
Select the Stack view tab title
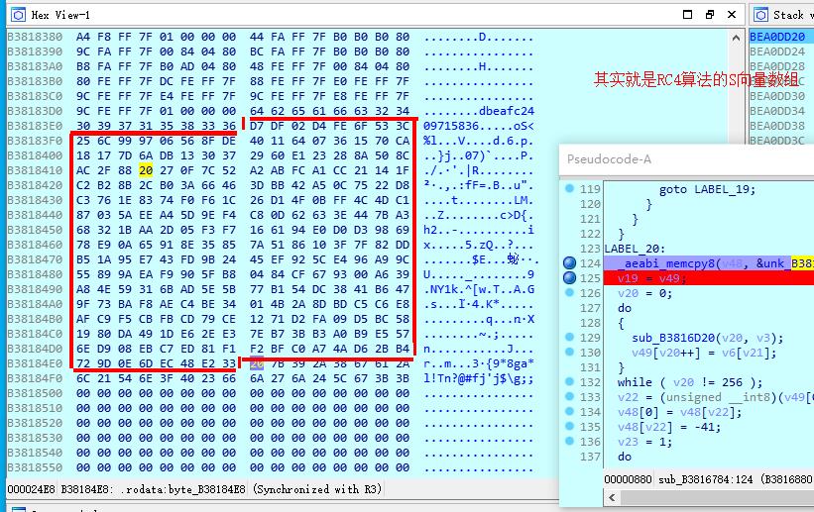tap(793, 15)
